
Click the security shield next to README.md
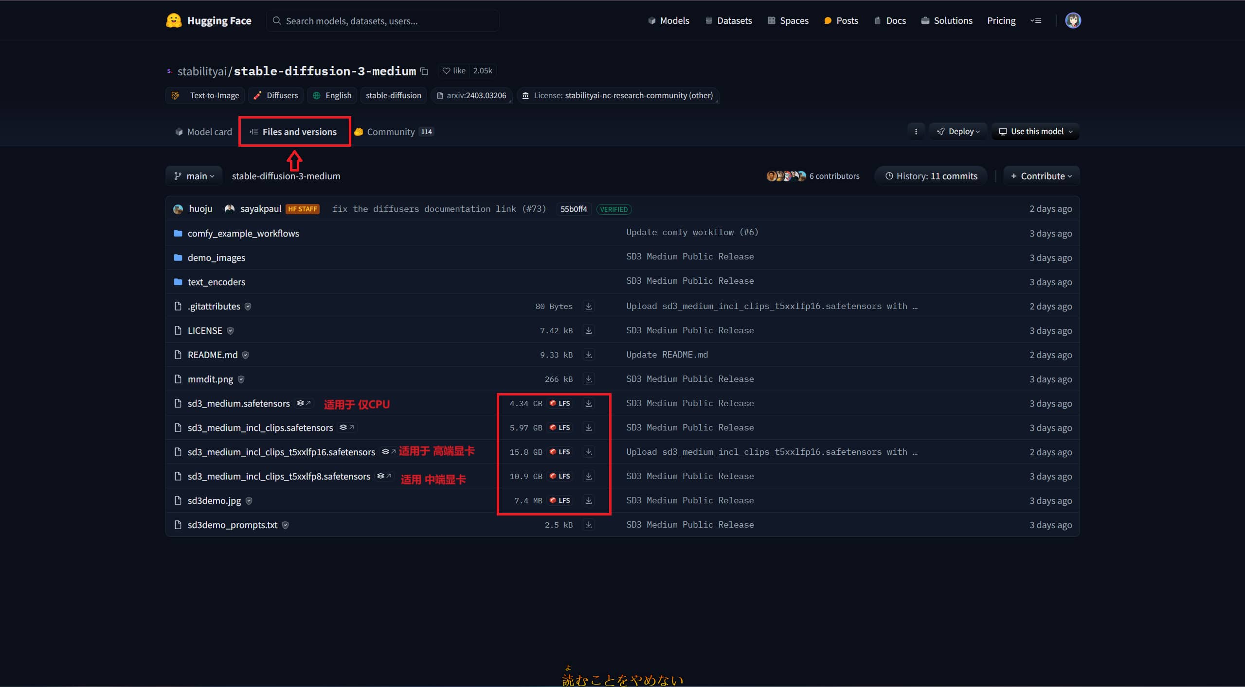pos(245,355)
